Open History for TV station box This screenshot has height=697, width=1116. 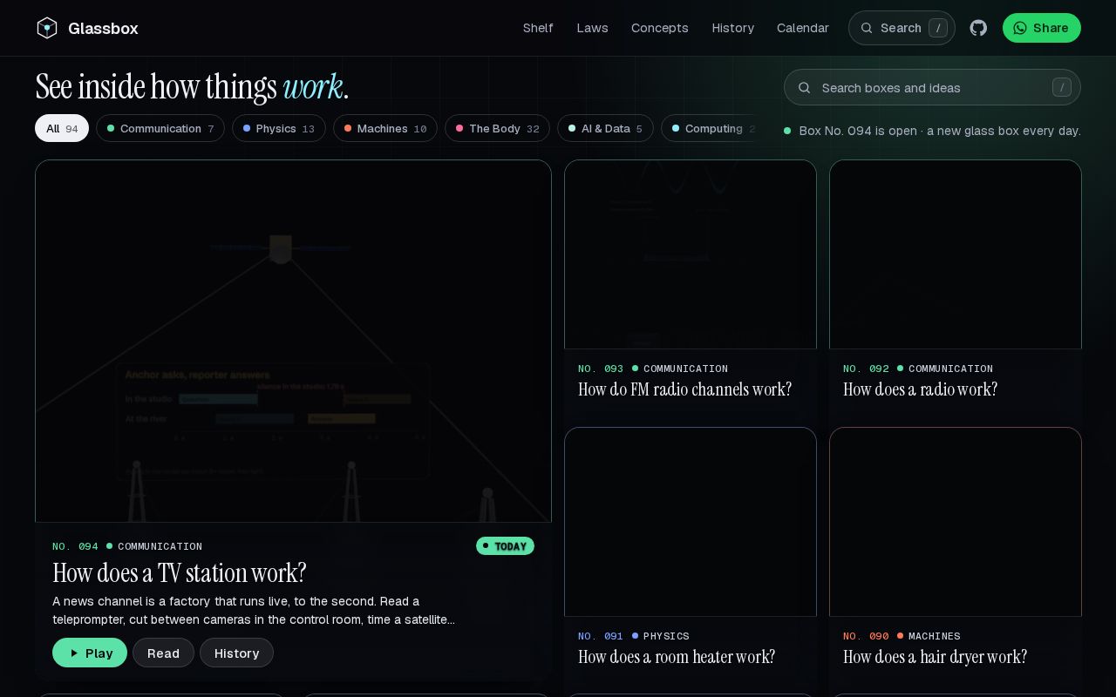(x=236, y=653)
